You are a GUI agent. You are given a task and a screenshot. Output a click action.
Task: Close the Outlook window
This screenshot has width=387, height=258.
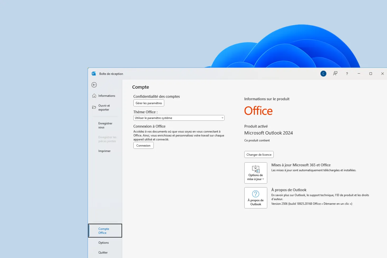[382, 74]
